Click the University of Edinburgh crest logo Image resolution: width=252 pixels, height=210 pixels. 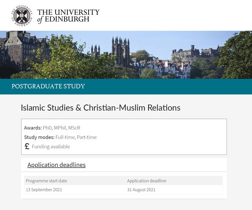tap(22, 15)
